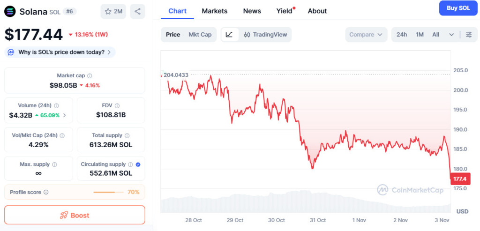This screenshot has width=480, height=231.
Task: Expand the Volume 24h arrow
Action: click(x=64, y=115)
